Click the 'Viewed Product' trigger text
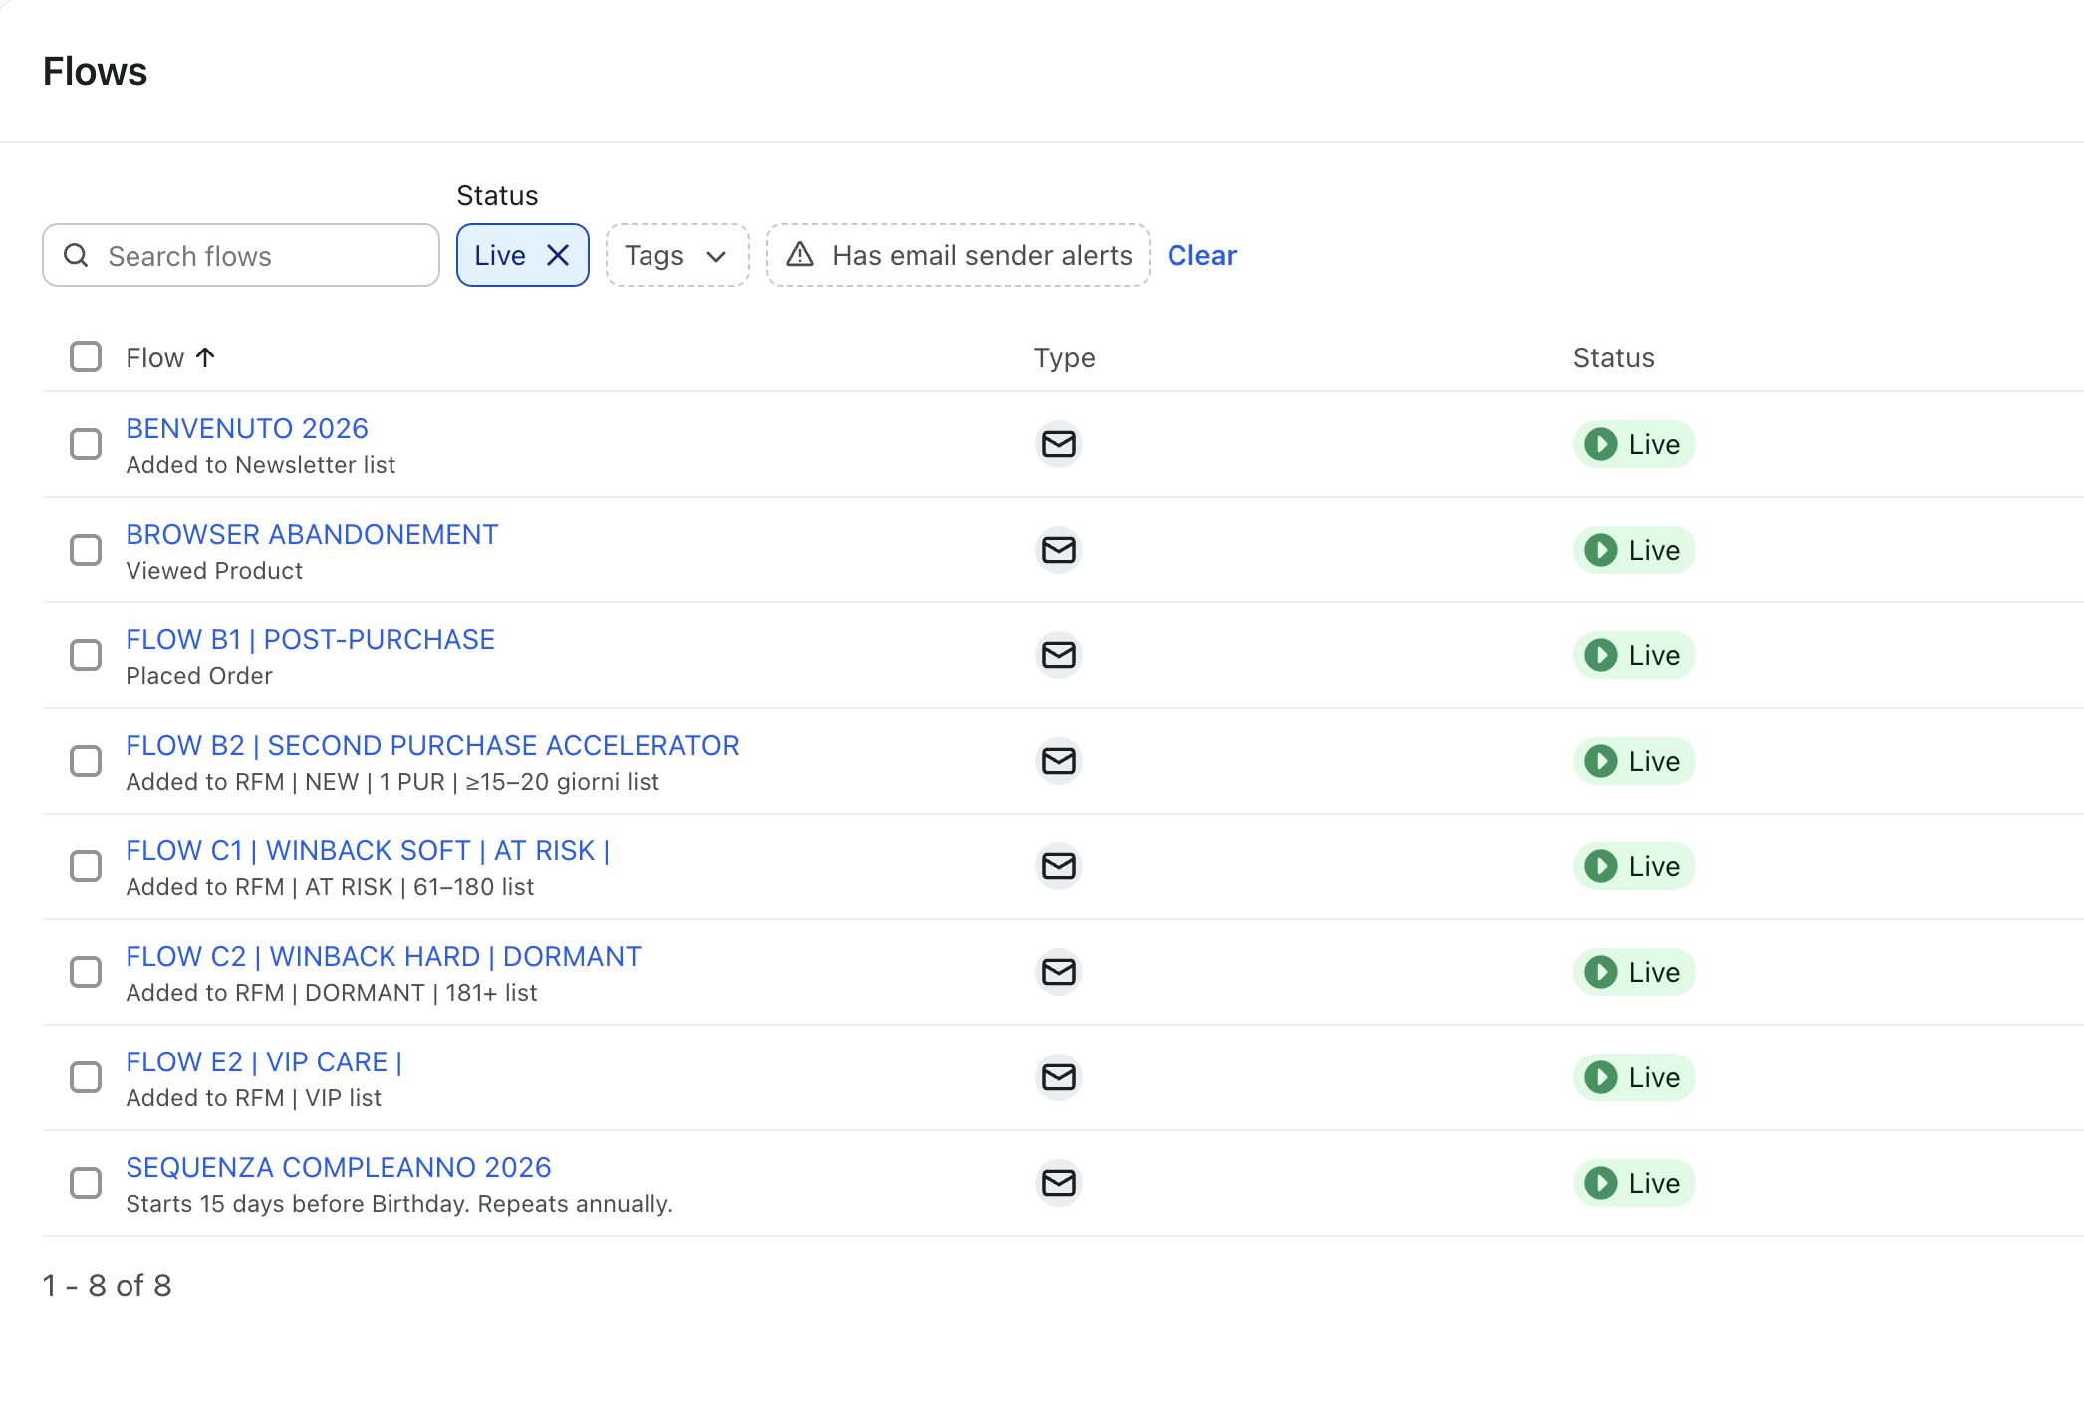Screen dimensions: 2084x1408 pos(214,571)
